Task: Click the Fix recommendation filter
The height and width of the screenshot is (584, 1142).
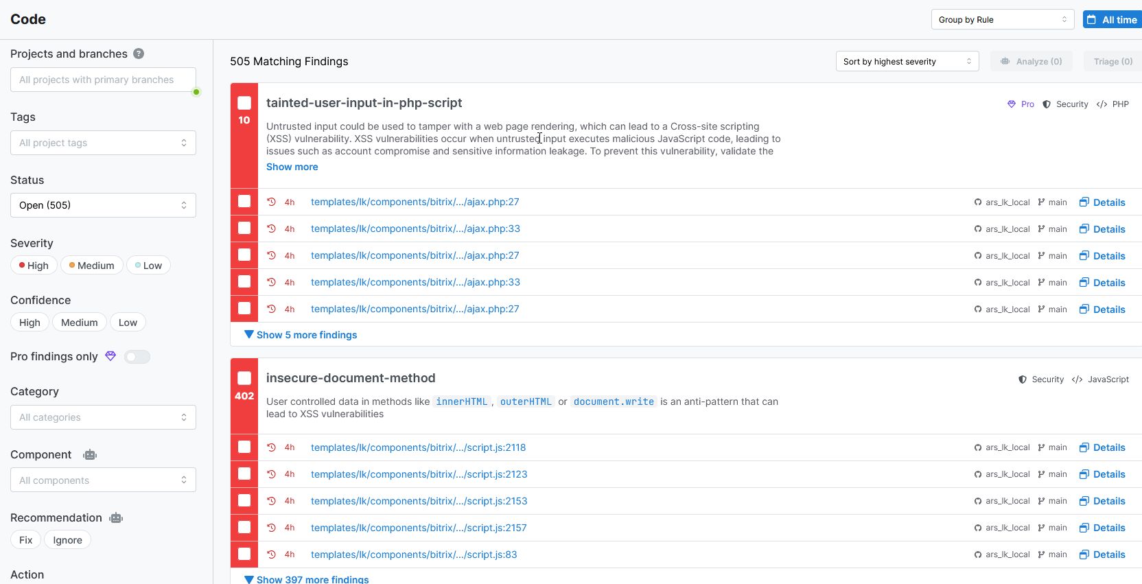Action: [26, 540]
